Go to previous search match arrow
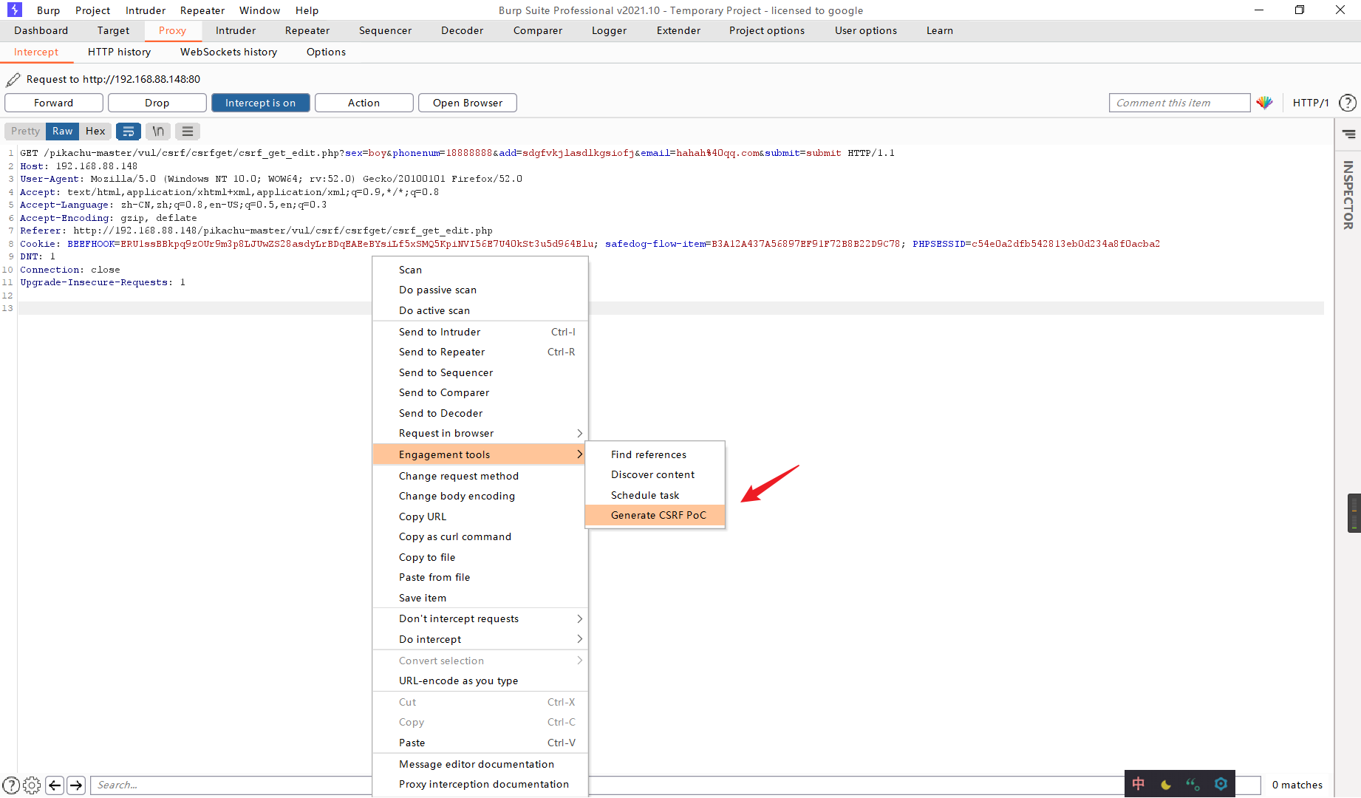 pos(55,785)
